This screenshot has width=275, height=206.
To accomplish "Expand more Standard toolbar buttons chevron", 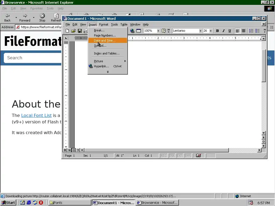I will 169,31.
